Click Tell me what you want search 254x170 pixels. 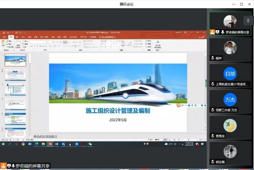point(108,37)
